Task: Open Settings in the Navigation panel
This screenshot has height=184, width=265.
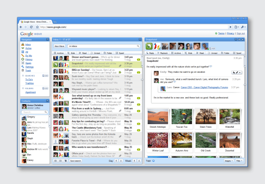Action: click(x=29, y=67)
